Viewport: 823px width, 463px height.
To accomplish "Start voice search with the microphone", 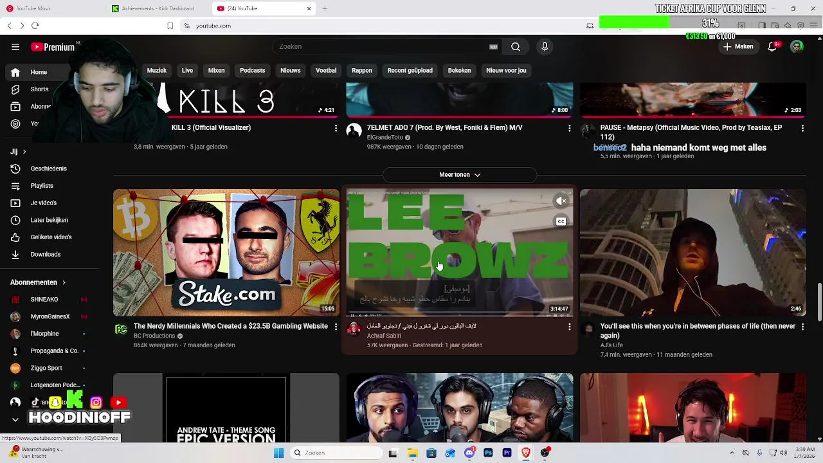I will [x=545, y=47].
